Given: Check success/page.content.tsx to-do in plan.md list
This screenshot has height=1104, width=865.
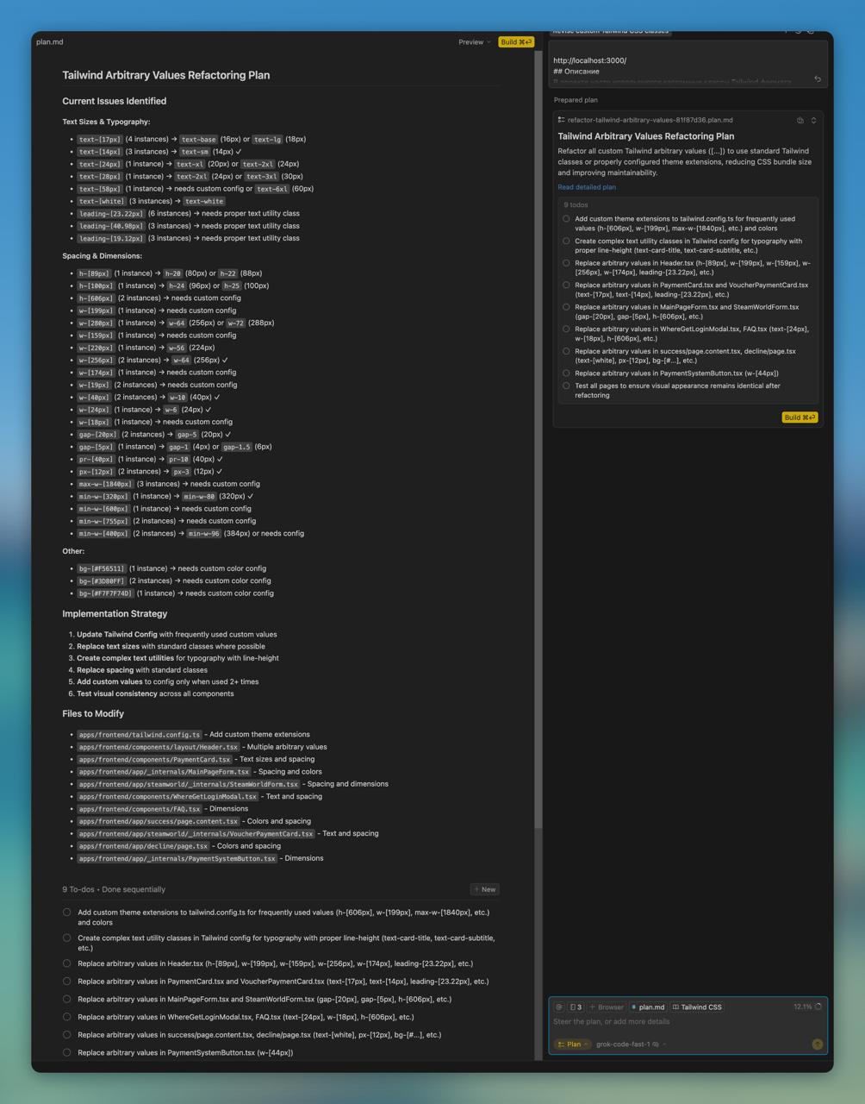Looking at the screenshot, I should point(67,1034).
